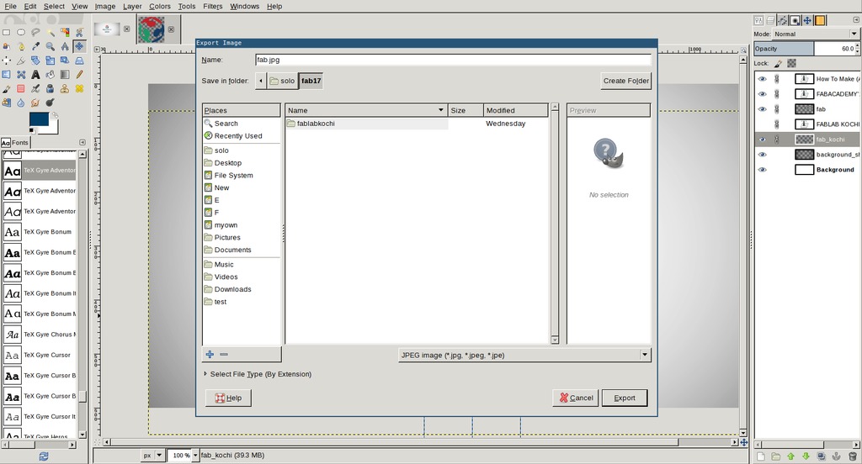Hide the Background layer
The width and height of the screenshot is (862, 464).
762,170
